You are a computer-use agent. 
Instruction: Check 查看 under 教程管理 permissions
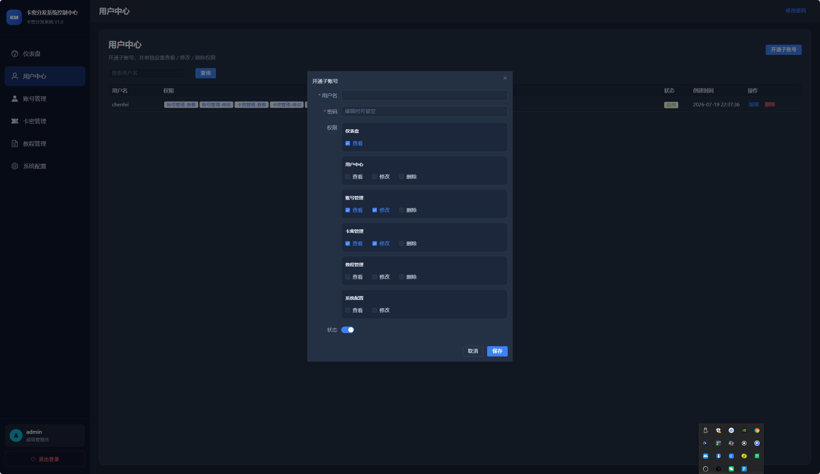[x=348, y=277]
